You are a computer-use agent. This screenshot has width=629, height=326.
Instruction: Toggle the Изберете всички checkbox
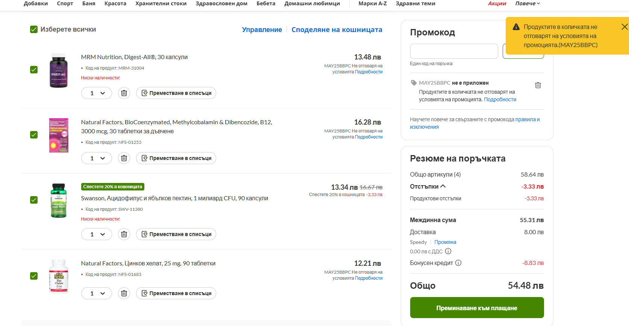tap(34, 29)
